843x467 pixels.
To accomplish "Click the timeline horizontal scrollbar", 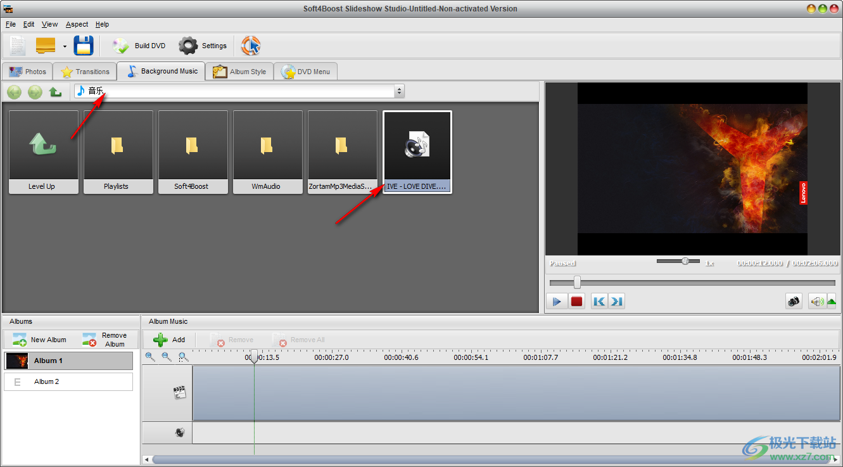I will [491, 459].
